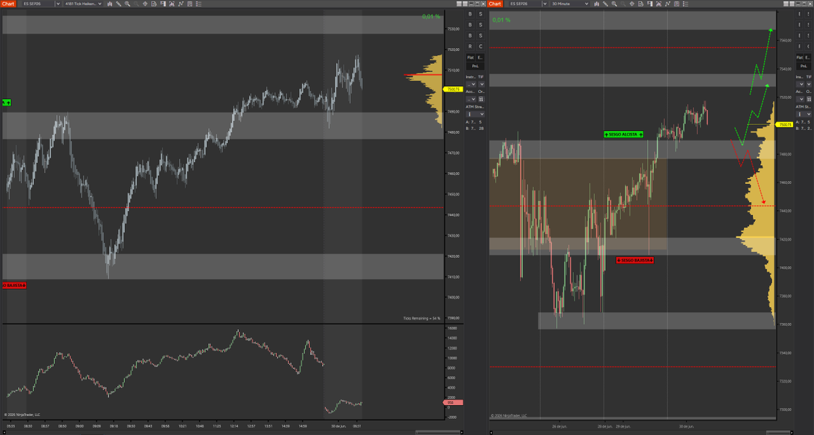Viewport: 814px width, 435px height.
Task: Select drawing tools pencil in left chart toolbar
Action: 119,3
